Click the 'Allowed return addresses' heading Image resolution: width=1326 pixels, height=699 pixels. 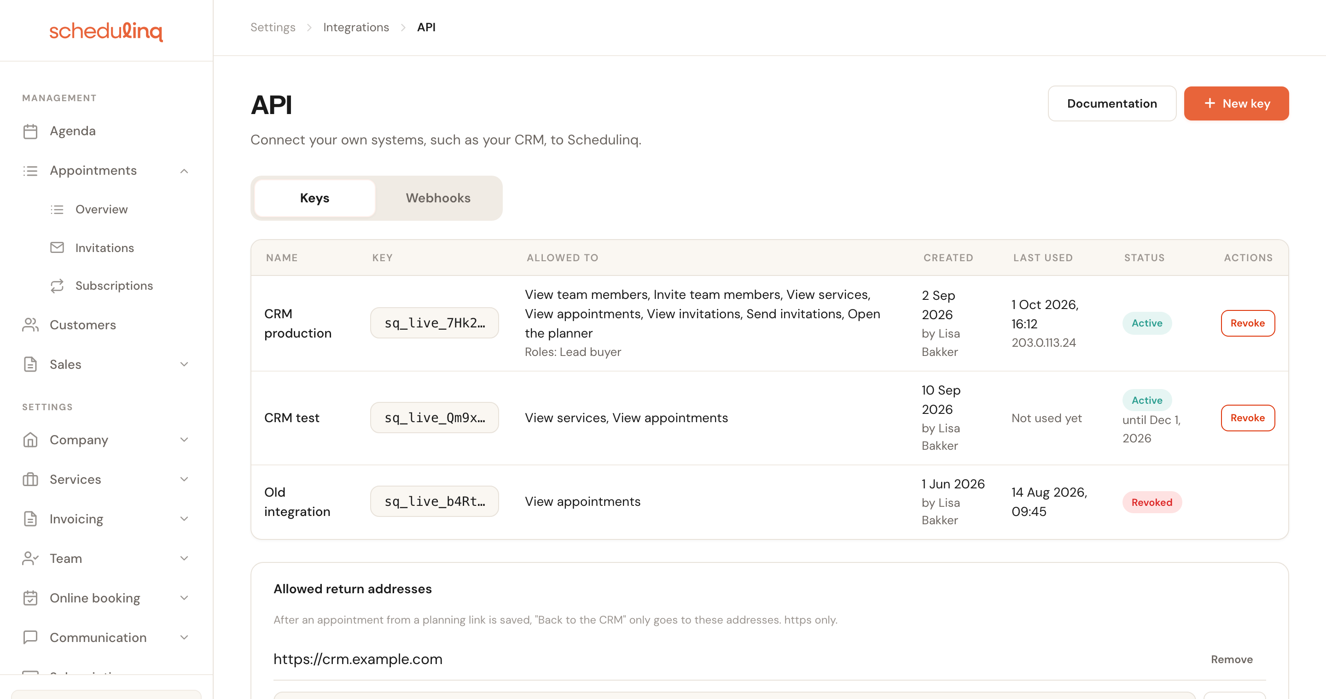point(353,589)
